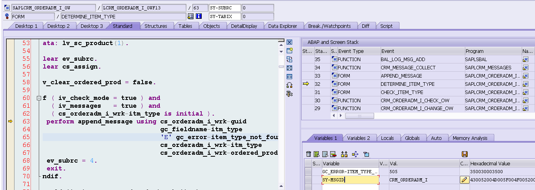Open the Objects tab

pyautogui.click(x=211, y=26)
